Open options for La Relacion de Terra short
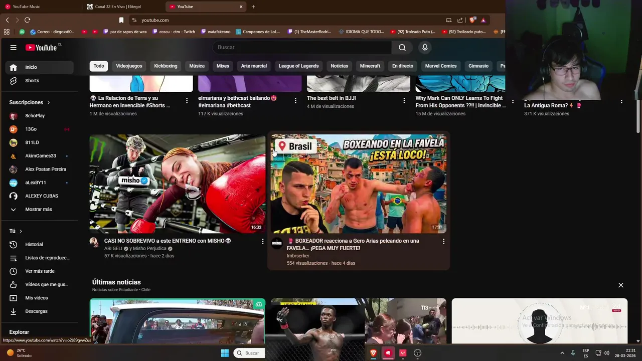This screenshot has height=361, width=642. point(187,101)
